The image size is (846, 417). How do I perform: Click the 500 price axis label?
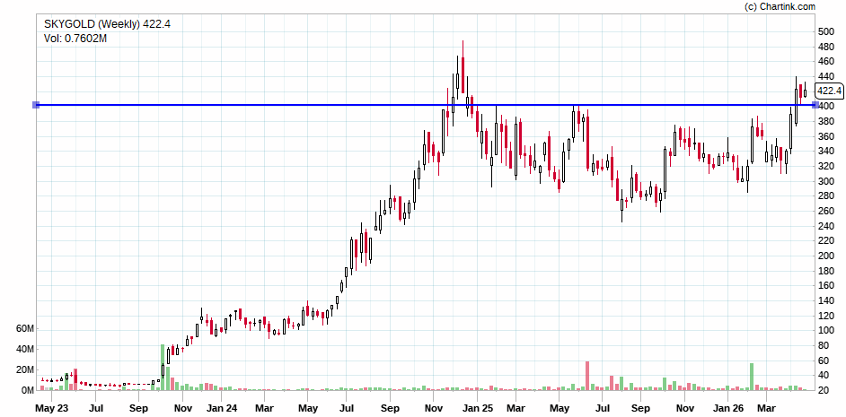(x=826, y=31)
